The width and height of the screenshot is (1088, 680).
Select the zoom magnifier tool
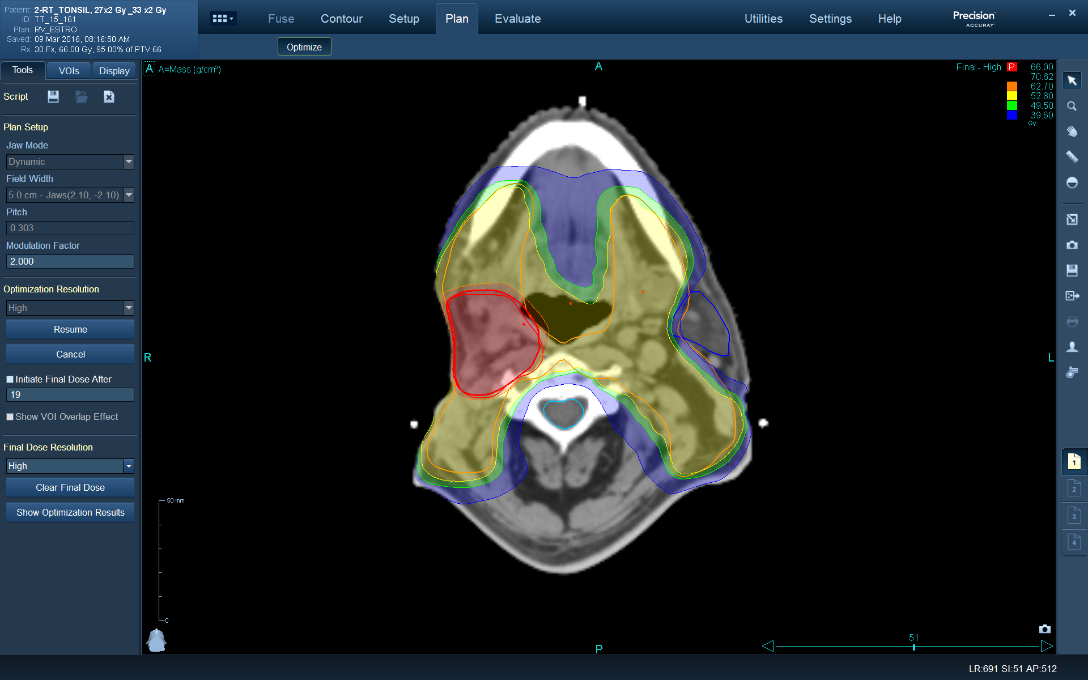[x=1072, y=107]
